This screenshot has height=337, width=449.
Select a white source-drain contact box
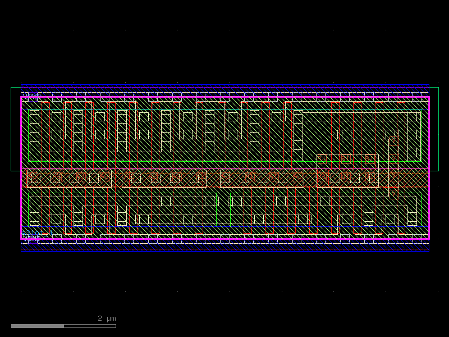56,135
